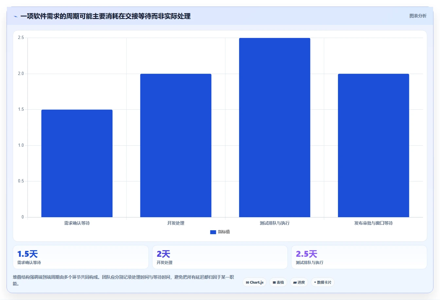Click the 2.0 y-axis tick label
This screenshot has width=440, height=300.
[21, 74]
